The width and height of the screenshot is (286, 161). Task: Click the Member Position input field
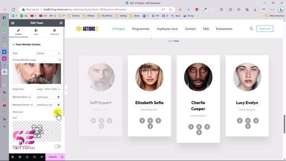tap(46, 105)
